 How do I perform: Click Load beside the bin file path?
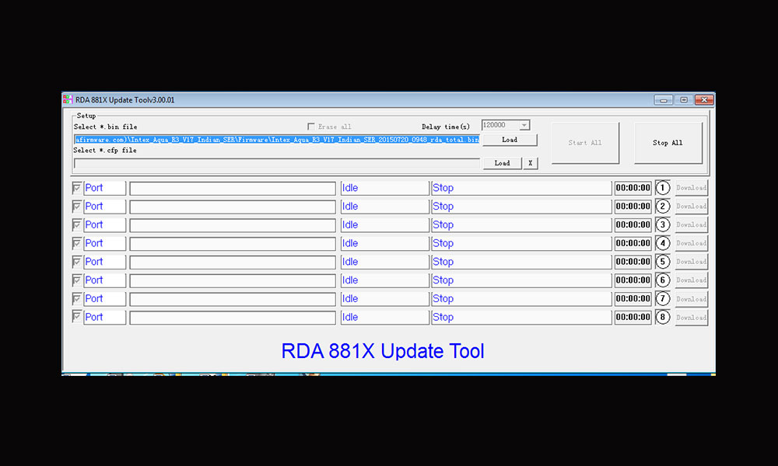coord(510,140)
